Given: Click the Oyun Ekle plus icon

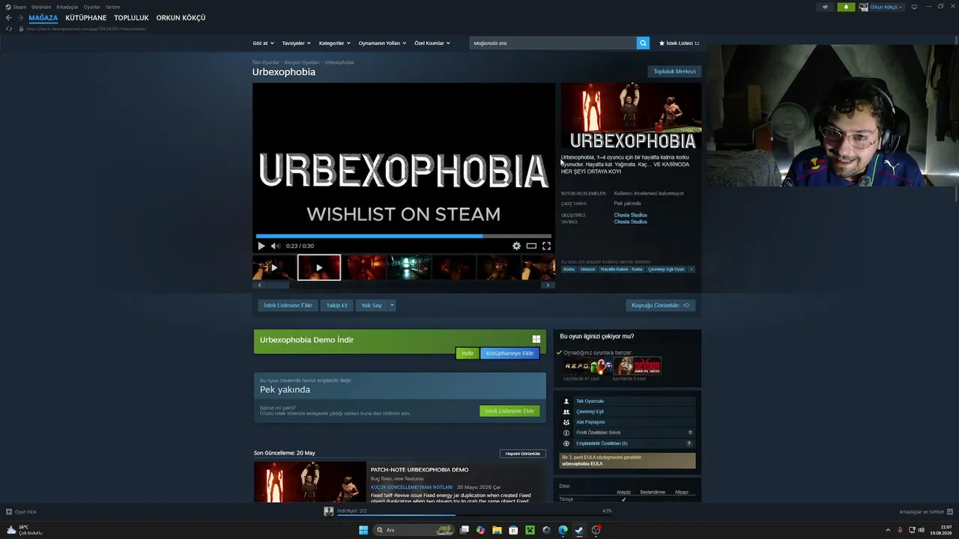Looking at the screenshot, I should click(x=9, y=512).
